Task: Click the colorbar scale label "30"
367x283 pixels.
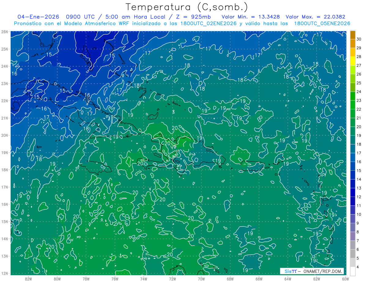Action: tap(359, 39)
